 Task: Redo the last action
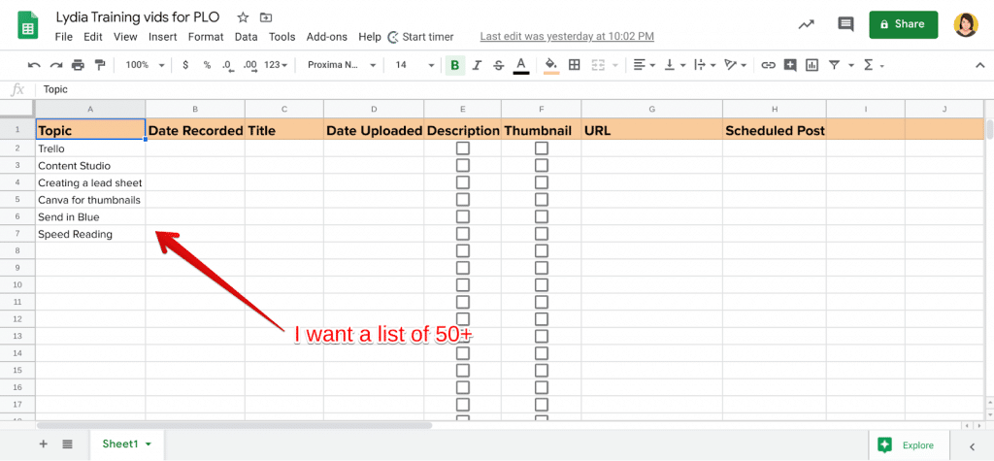coord(55,65)
